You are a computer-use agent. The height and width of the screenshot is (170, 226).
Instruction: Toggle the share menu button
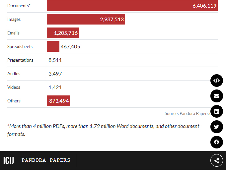[216, 161]
